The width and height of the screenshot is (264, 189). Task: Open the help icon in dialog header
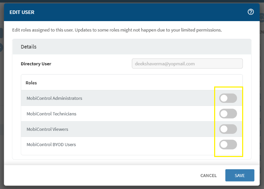point(251,12)
